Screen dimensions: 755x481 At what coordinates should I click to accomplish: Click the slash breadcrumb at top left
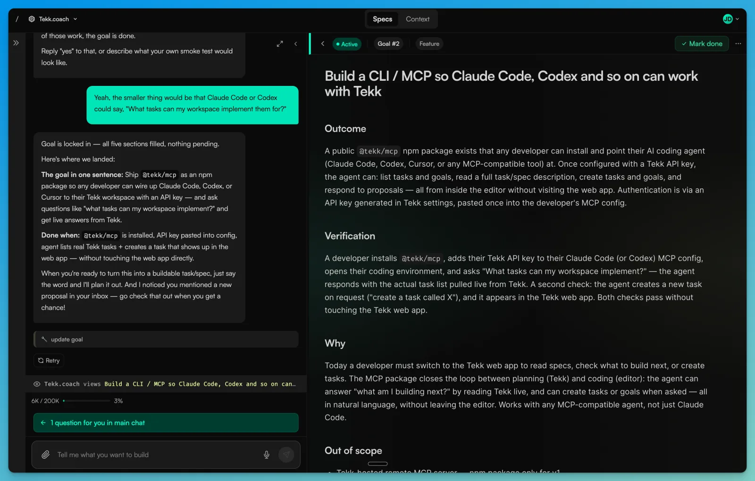point(17,19)
